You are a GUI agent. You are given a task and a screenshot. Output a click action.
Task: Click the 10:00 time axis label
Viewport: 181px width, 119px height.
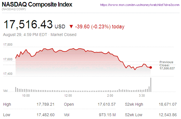click(x=26, y=96)
